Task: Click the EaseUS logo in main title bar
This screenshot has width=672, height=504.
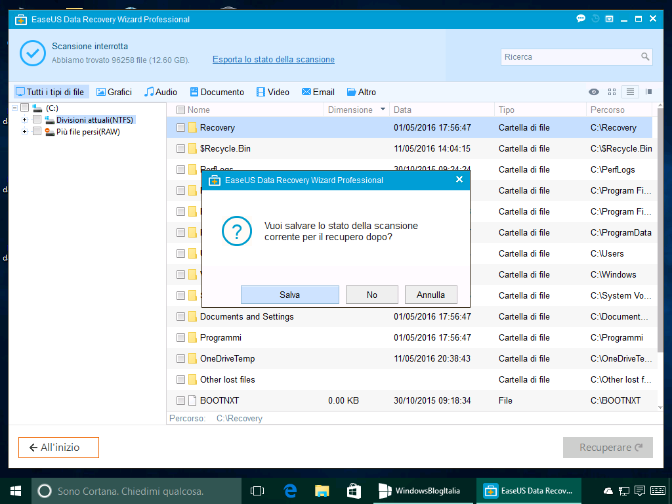Action: click(x=21, y=19)
